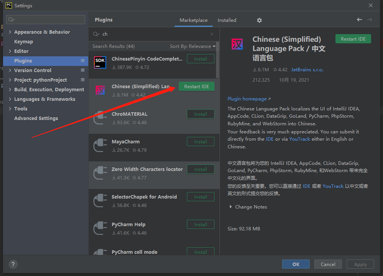This screenshot has height=276, width=383.
Task: Install SelectorChapek for Android
Action: click(201, 197)
